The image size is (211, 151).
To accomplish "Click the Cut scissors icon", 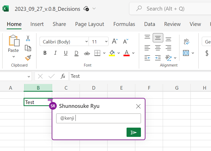I will point(28,39).
